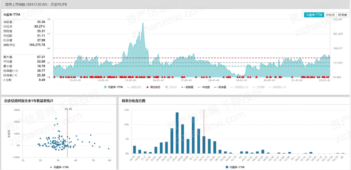
Task: Toggle the 市盈率-TTM legend in main chart
Action: coord(114,87)
